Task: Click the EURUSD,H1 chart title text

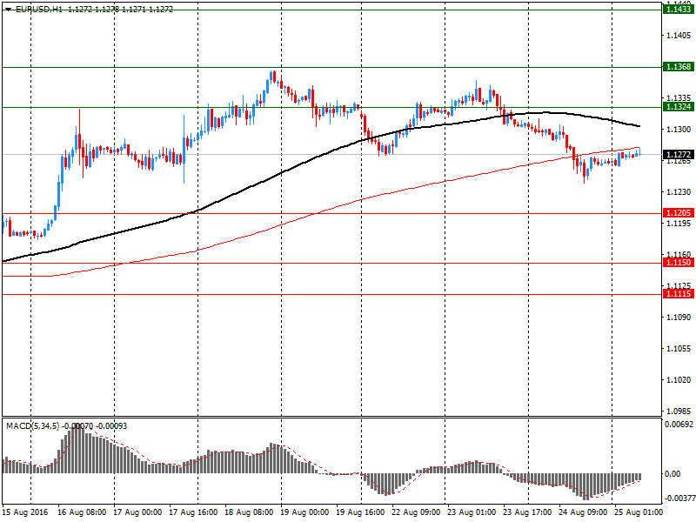Action: click(39, 10)
